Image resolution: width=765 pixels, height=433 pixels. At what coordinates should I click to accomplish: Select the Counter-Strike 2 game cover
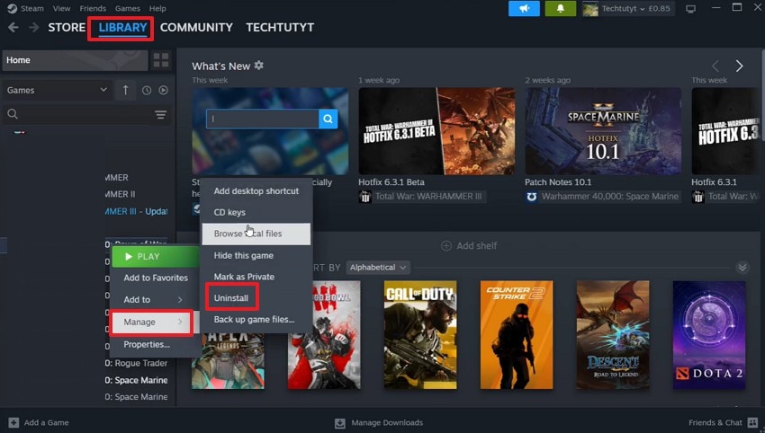pyautogui.click(x=517, y=334)
